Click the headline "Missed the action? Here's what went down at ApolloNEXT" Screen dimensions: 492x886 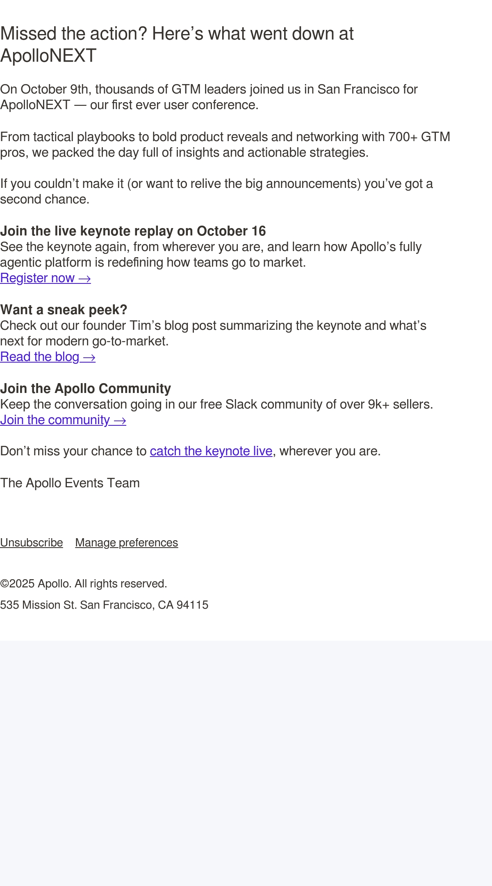pos(177,45)
